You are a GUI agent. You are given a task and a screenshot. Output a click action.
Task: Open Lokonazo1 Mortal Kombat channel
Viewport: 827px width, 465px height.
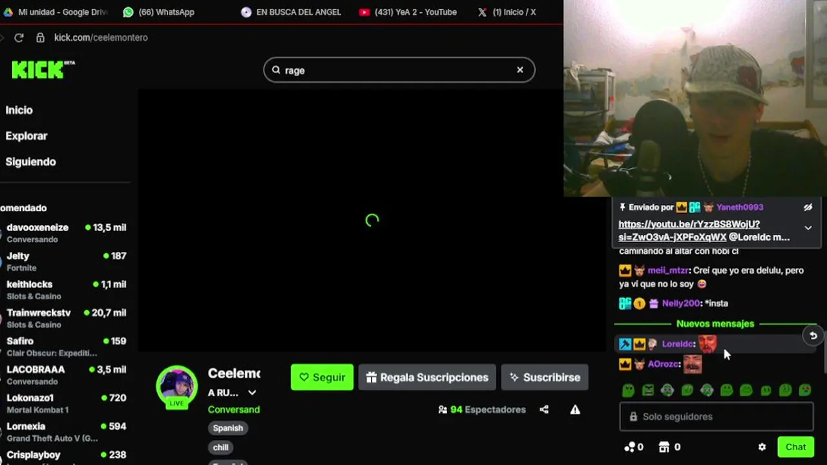click(x=65, y=403)
